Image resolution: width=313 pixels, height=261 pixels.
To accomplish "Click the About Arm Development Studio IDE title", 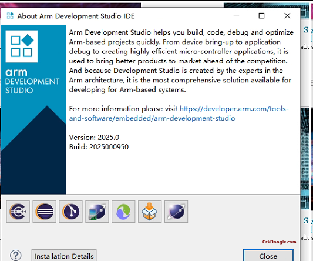I will click(x=76, y=16).
